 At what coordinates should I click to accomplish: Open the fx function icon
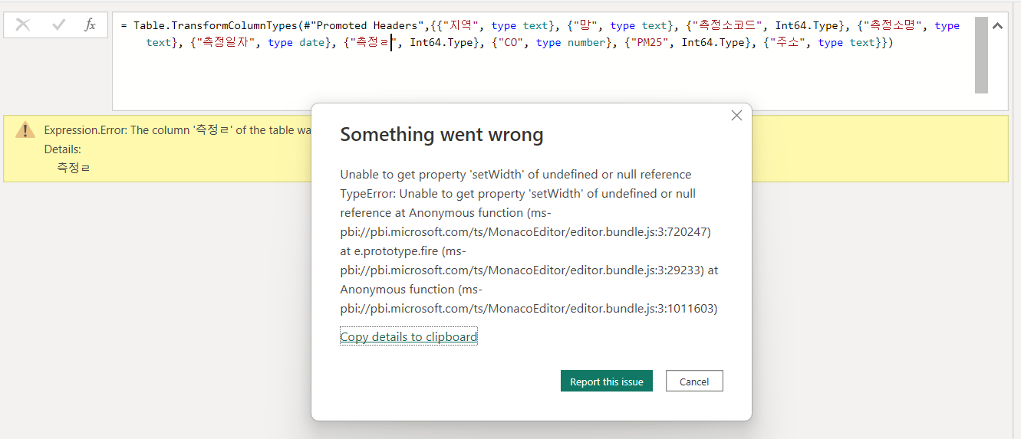(x=91, y=25)
